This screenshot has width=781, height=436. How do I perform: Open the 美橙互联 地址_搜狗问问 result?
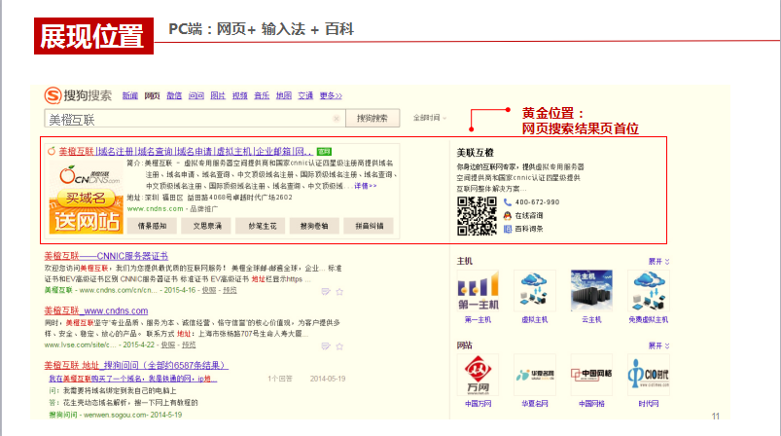pos(136,366)
